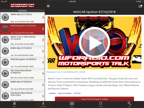This screenshot has width=144, height=108.
Task: Expand NHRA Nitro 07/03/2018 chevron
Action: click(43, 85)
